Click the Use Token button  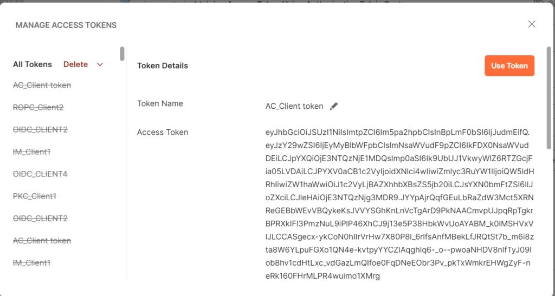pyautogui.click(x=509, y=65)
